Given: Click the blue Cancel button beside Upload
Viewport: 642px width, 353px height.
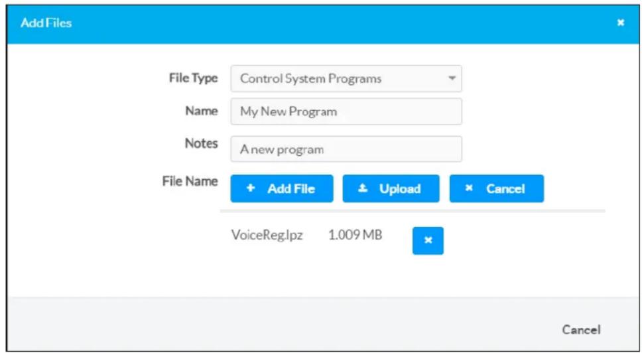Looking at the screenshot, I should pyautogui.click(x=497, y=188).
